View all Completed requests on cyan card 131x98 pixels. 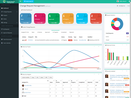click(82, 23)
